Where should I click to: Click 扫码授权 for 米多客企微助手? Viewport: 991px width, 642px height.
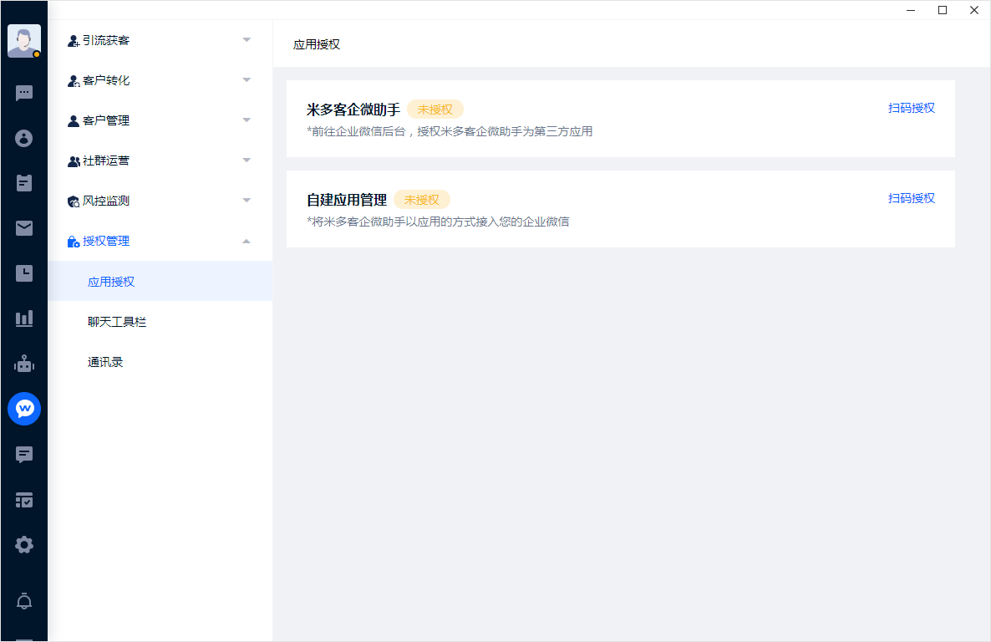coord(911,108)
